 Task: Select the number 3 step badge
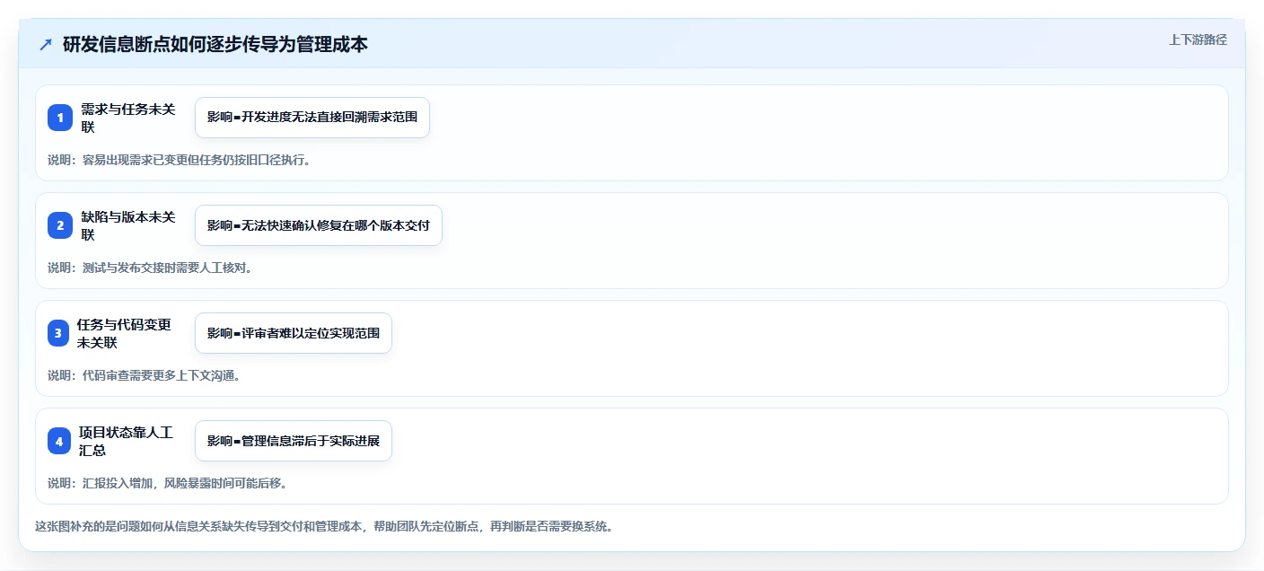(60, 333)
